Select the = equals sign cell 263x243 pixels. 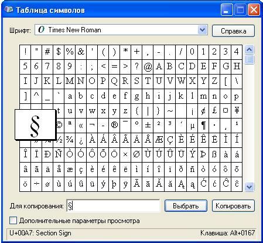coord(114,67)
